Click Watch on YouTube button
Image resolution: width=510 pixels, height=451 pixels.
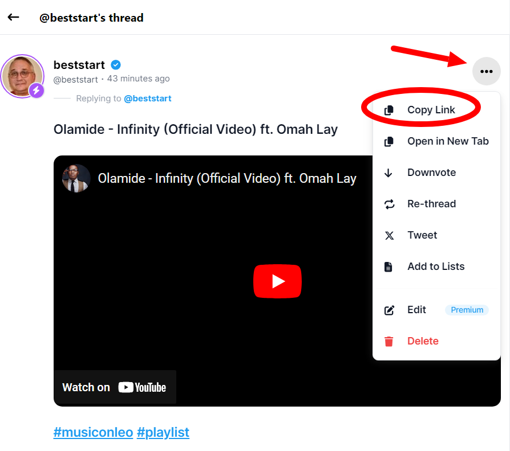(115, 387)
